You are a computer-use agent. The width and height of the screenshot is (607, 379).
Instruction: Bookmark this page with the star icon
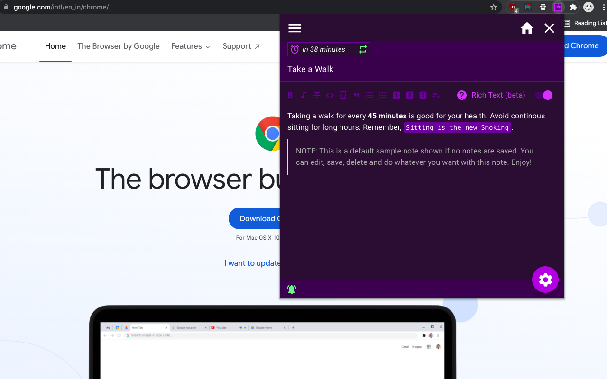point(494,7)
